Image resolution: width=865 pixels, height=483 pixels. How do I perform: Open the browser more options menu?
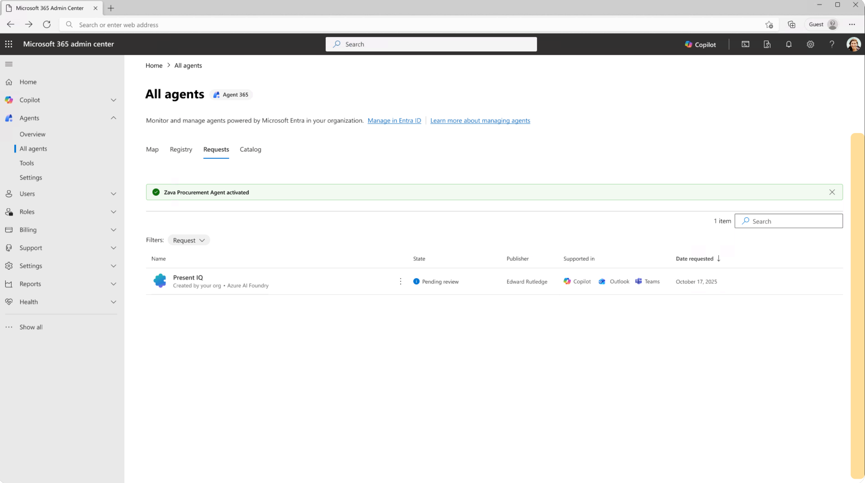(852, 24)
